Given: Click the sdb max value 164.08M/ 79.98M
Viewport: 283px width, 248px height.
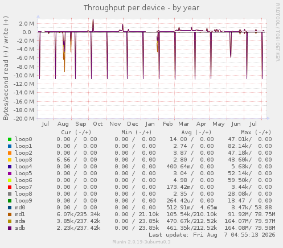Looking at the screenshot, I should click(250, 228).
